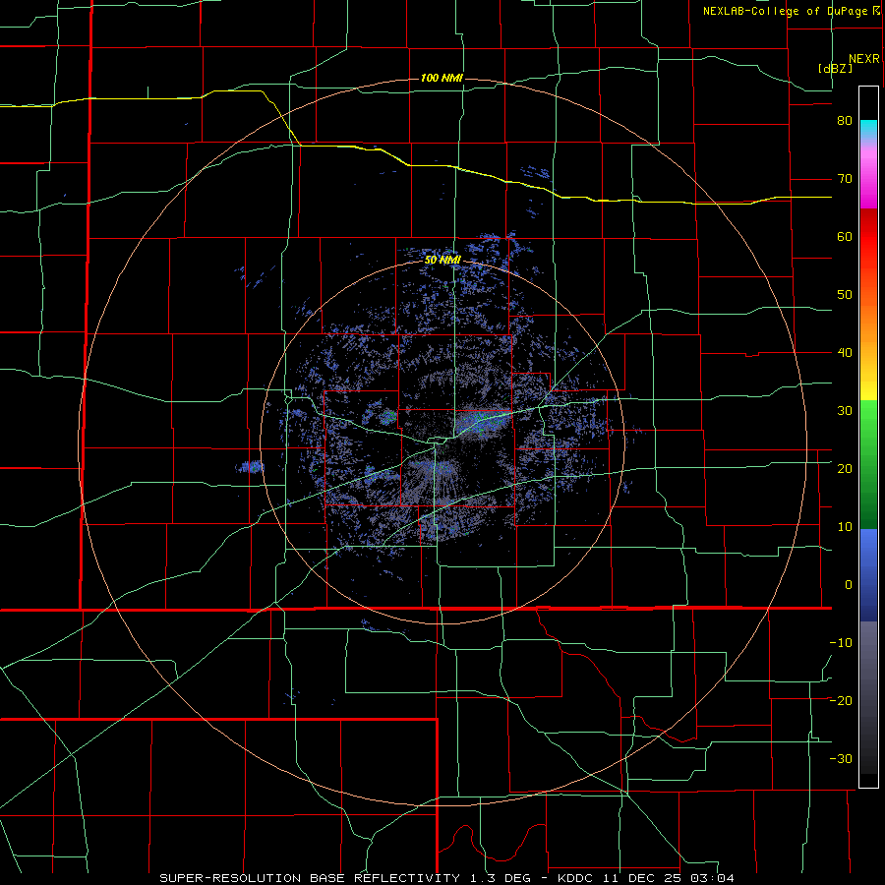The height and width of the screenshot is (885, 885).
Task: Click the positive 10 value on the dBZ scale
Action: click(x=845, y=527)
